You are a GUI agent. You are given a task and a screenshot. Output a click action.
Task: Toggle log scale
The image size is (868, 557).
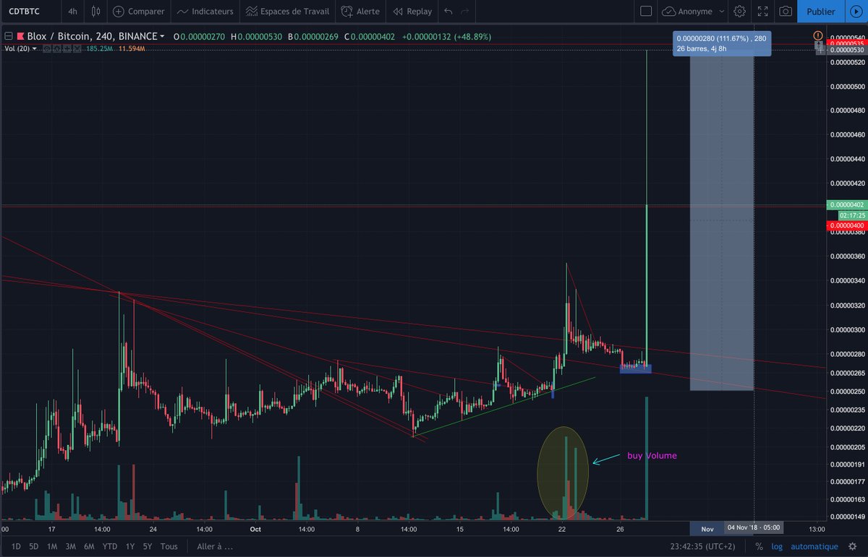coord(777,546)
